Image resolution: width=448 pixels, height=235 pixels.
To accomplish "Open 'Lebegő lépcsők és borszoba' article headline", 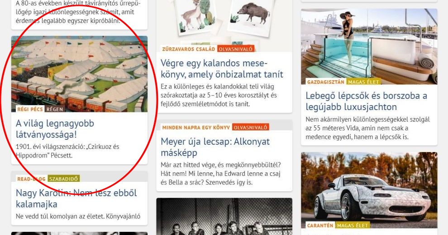I will 366,101.
